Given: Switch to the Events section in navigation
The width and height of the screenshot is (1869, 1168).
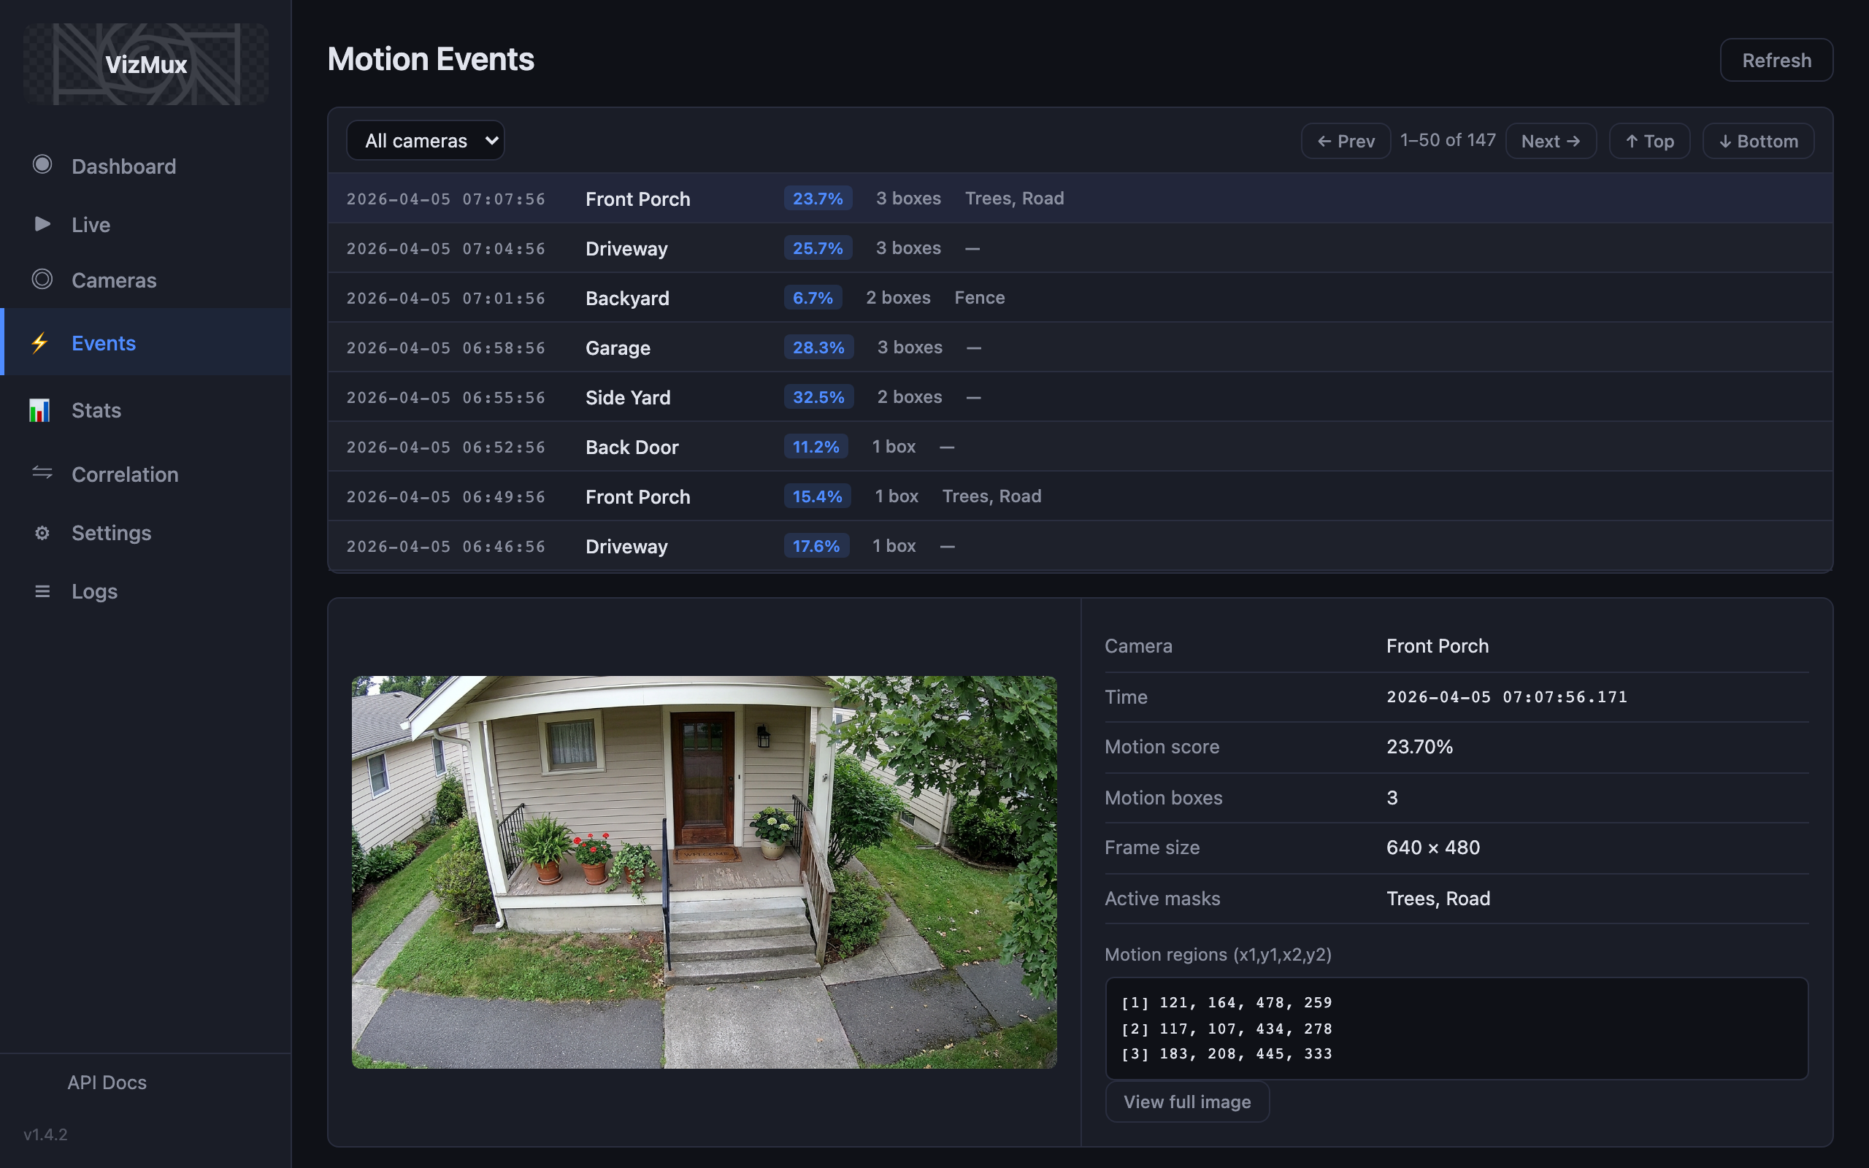Looking at the screenshot, I should pos(104,342).
